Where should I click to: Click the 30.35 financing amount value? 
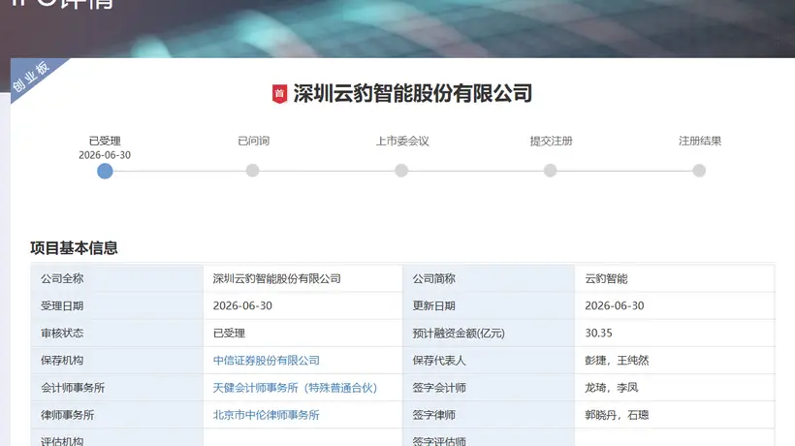[599, 333]
